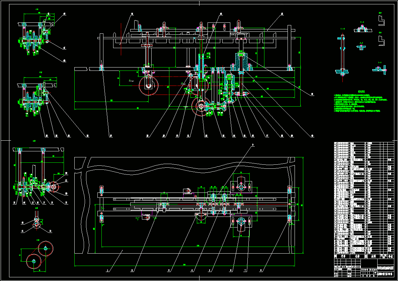Select the green technical notes paragraph block
This screenshot has height=281, width=398.
[x=361, y=103]
